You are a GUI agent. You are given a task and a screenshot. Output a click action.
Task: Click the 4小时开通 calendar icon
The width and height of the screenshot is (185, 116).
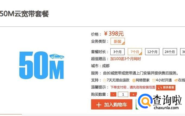(154, 80)
